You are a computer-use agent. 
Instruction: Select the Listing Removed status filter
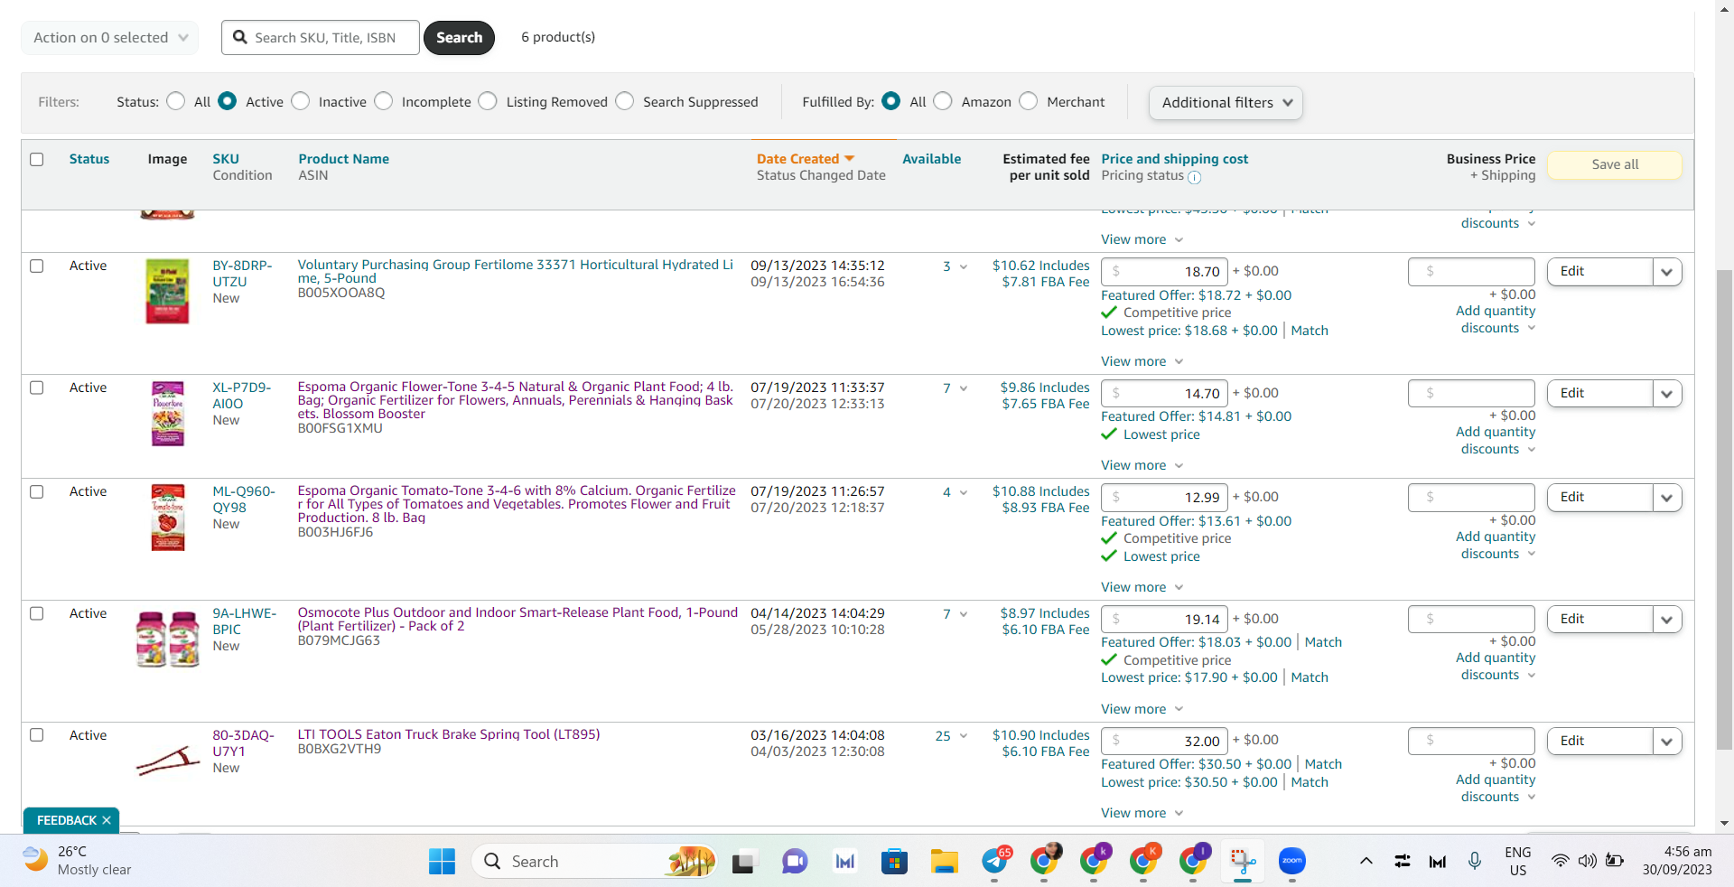(488, 101)
